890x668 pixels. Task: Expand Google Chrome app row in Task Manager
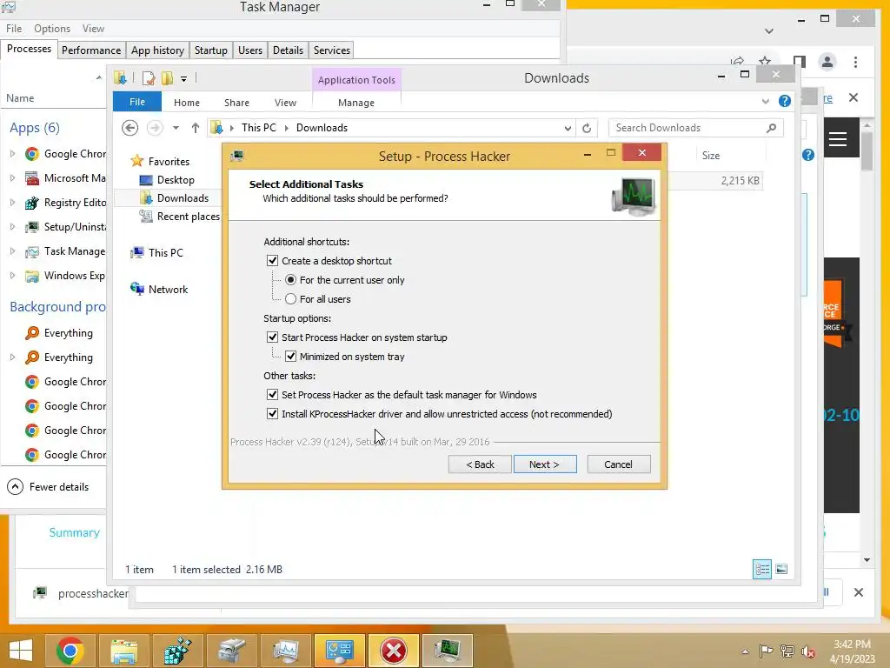pyautogui.click(x=12, y=154)
